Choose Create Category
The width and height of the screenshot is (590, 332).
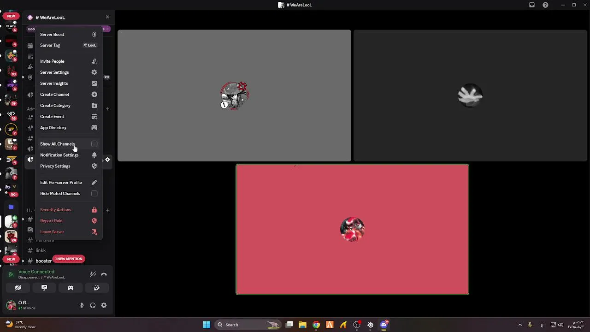[68, 106]
